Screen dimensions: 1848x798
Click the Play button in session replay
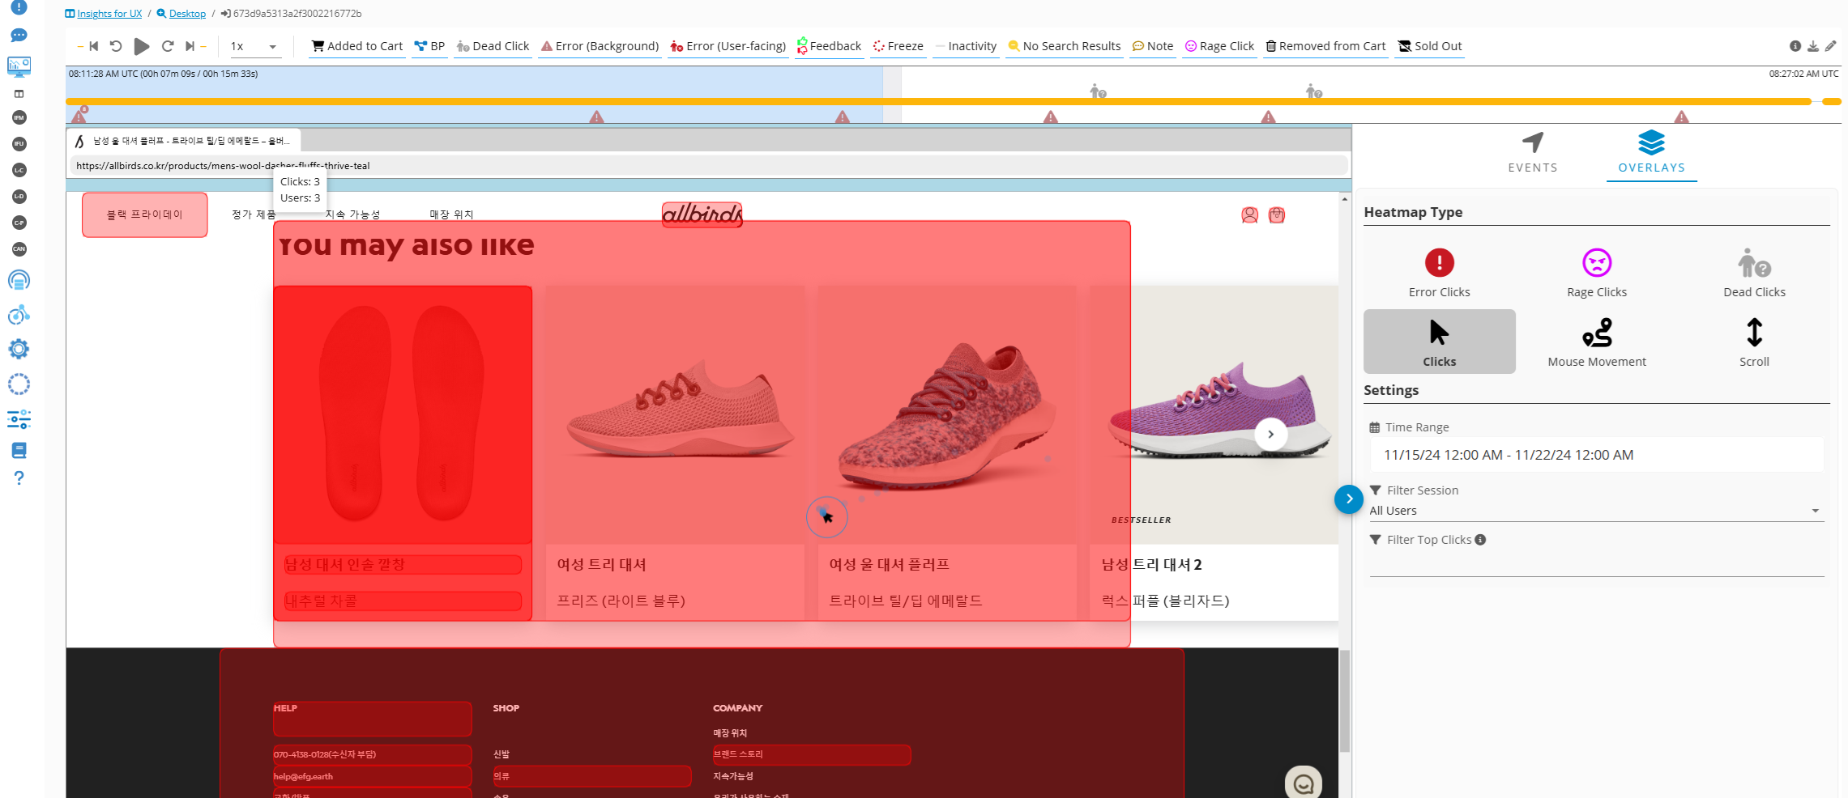[141, 46]
